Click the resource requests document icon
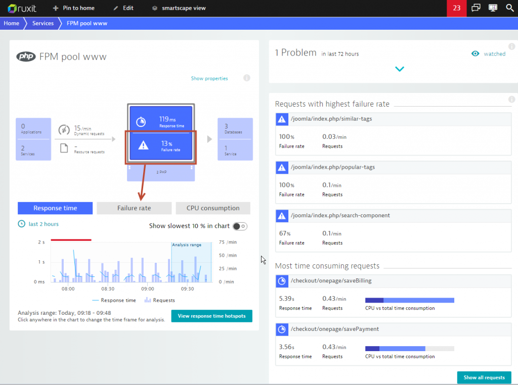The height and width of the screenshot is (385, 518). click(x=64, y=148)
